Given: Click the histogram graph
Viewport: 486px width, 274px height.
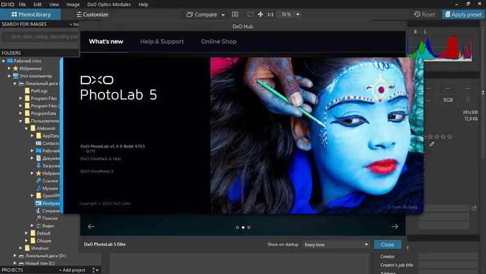Looking at the screenshot, I should 439,47.
